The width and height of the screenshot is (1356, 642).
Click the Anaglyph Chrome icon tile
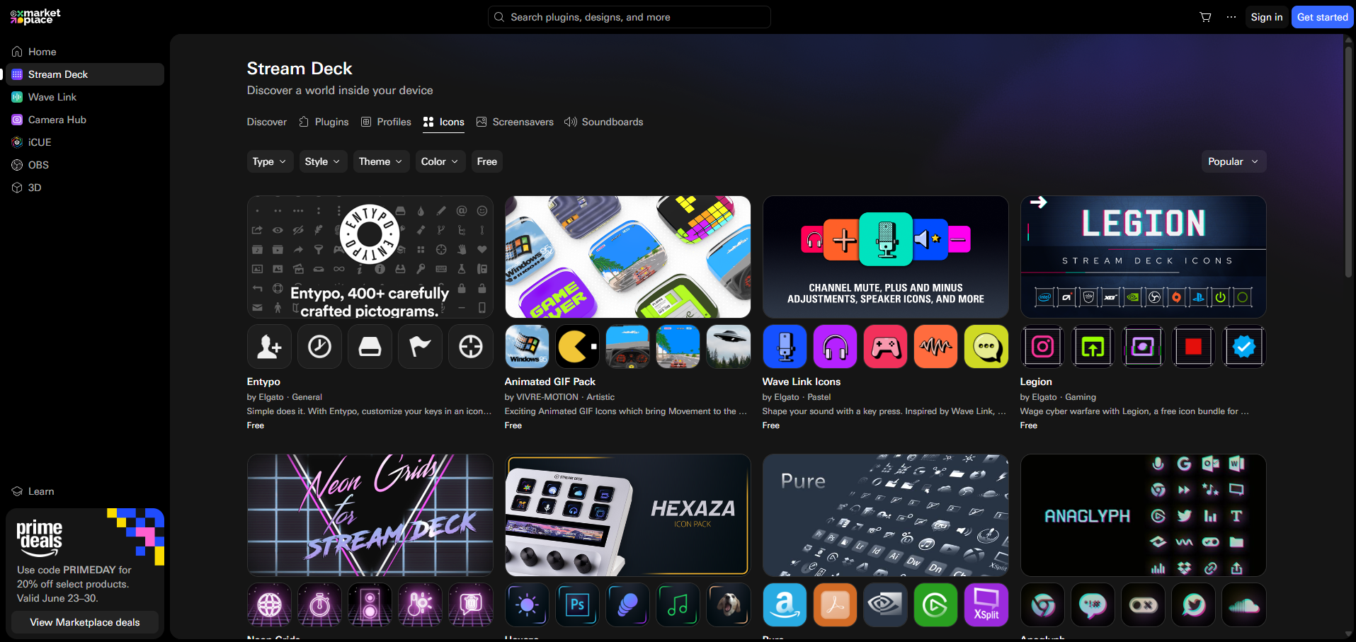1042,605
